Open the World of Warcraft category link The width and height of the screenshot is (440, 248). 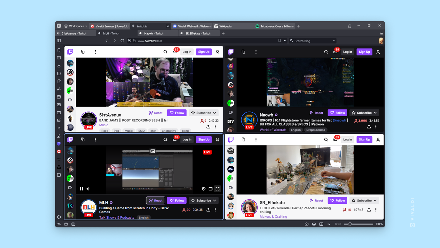coord(273,130)
